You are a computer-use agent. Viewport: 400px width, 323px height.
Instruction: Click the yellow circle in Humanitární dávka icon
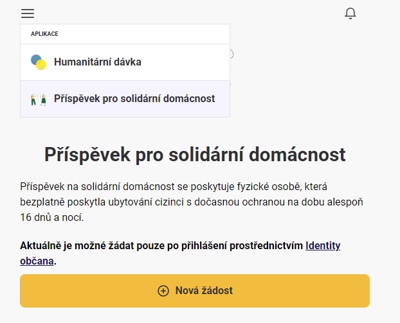[42, 65]
